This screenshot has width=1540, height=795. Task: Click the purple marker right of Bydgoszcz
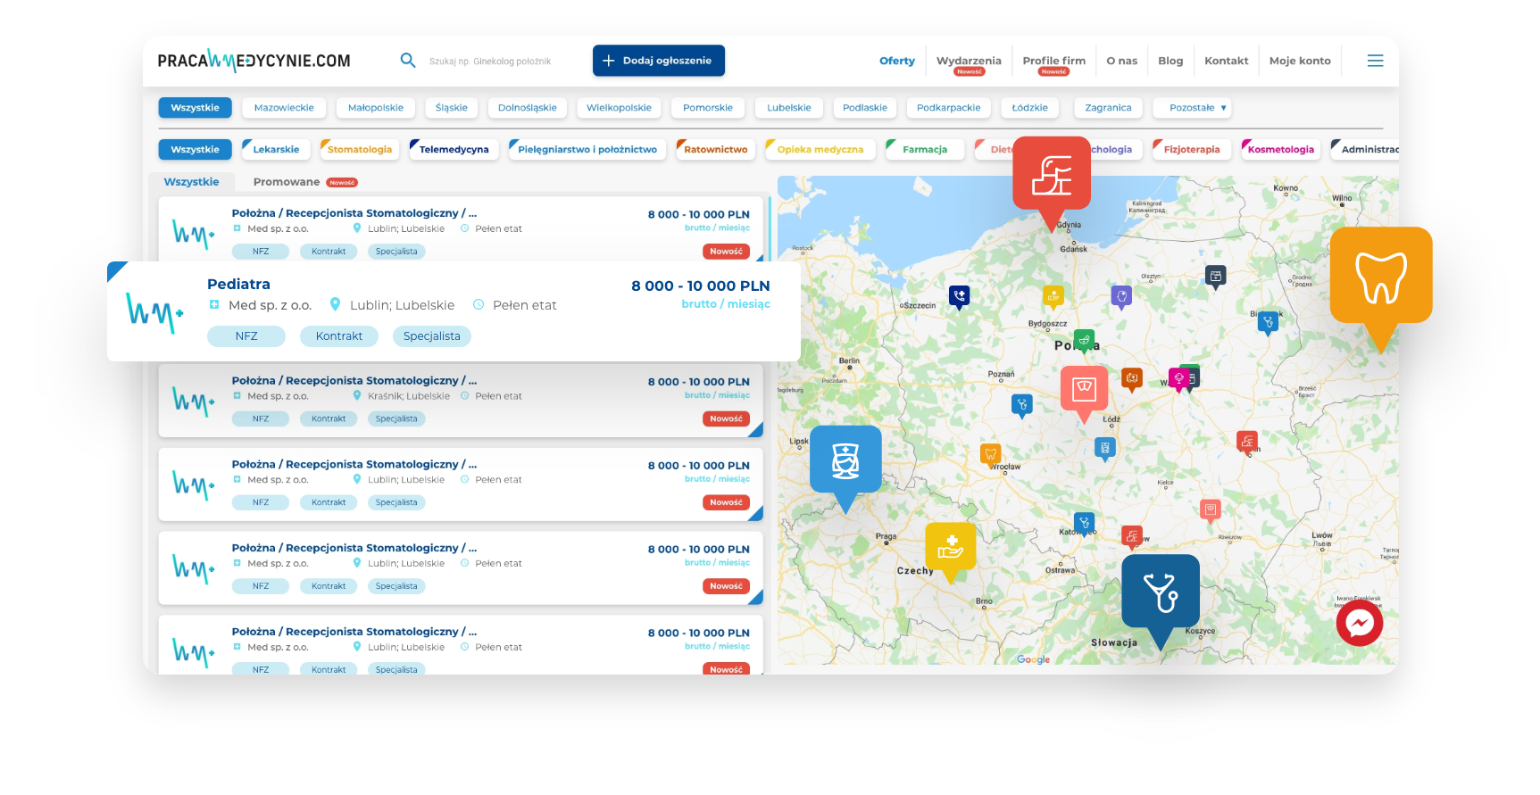[1122, 295]
